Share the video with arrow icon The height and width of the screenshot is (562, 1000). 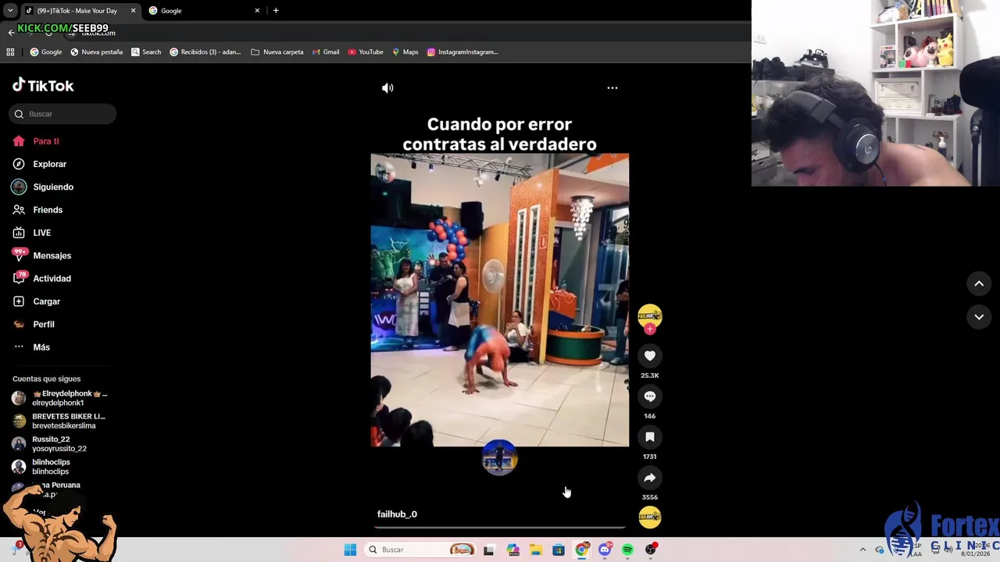[x=650, y=478]
